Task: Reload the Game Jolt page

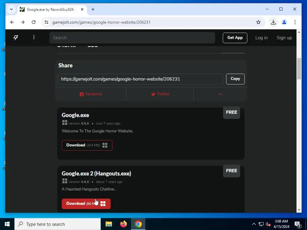Action: point(34,22)
